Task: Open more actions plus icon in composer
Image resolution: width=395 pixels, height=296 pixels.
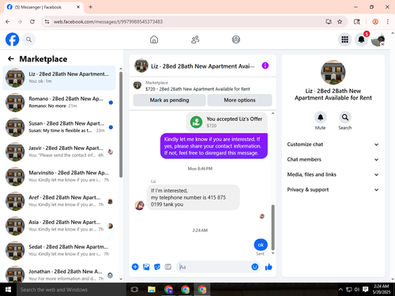Action: coord(135,267)
